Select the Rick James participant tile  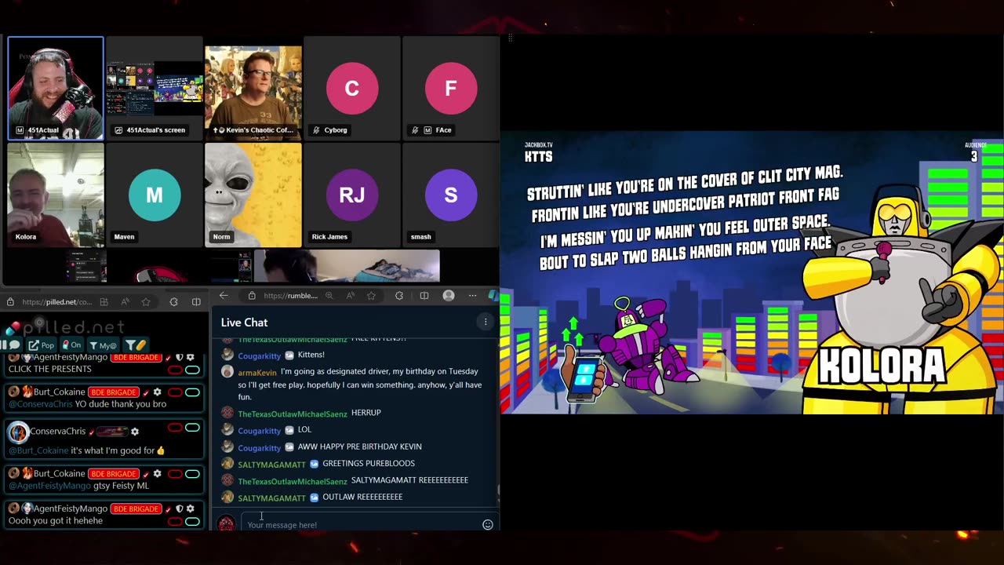[x=352, y=195]
